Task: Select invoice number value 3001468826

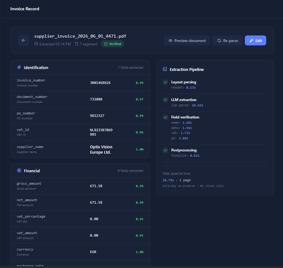Action: 100,83
